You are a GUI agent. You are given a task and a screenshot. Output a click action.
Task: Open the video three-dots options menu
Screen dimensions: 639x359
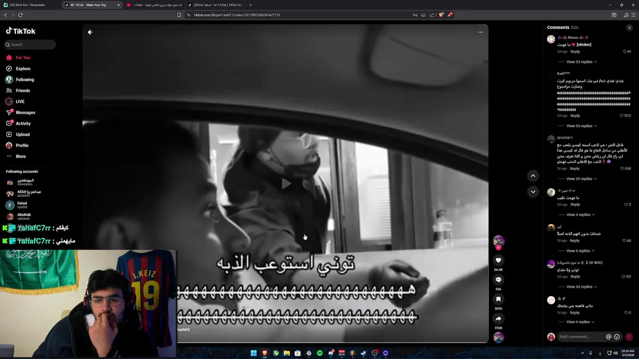coord(480,32)
